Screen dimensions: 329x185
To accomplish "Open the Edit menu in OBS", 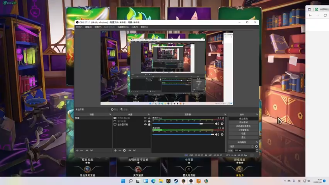I will tap(88, 27).
